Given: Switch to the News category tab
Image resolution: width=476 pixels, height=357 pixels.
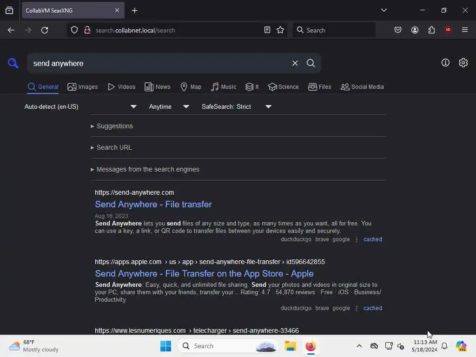Looking at the screenshot, I should point(158,87).
